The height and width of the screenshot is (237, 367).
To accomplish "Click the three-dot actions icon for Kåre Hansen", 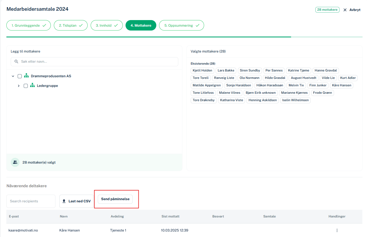I will [x=337, y=230].
